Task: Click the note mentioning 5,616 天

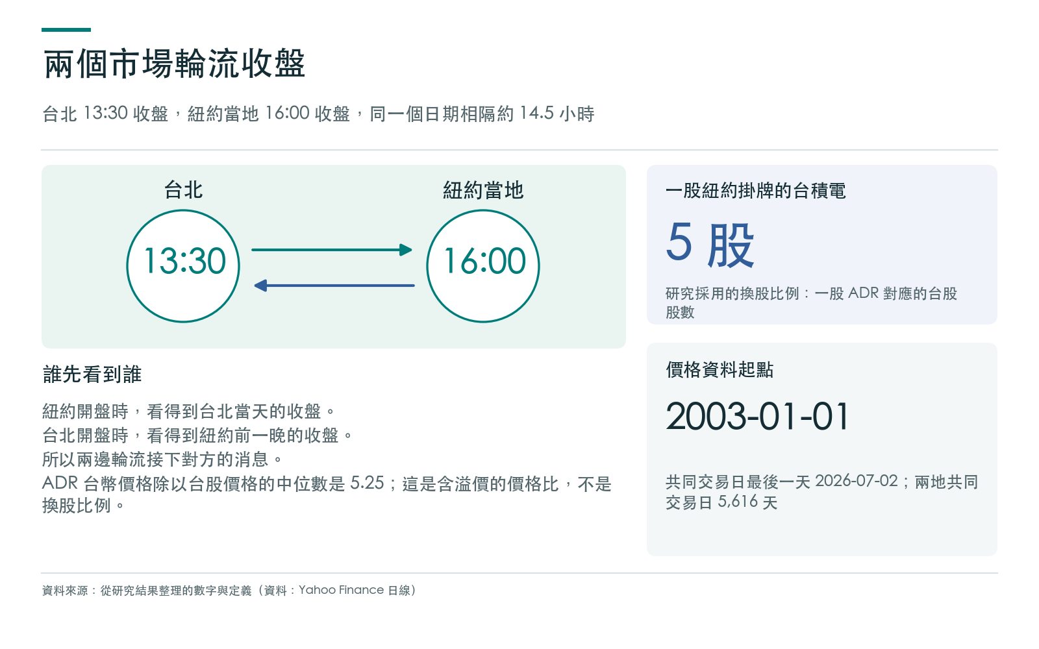Action: [821, 492]
